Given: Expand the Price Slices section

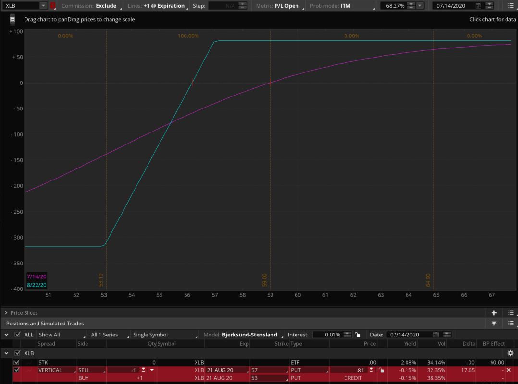Looking at the screenshot, I should (x=6, y=312).
